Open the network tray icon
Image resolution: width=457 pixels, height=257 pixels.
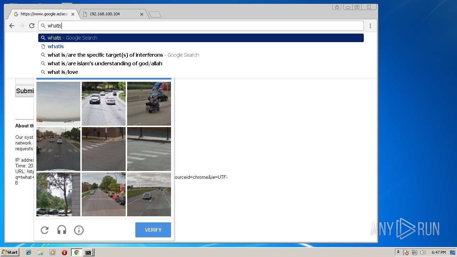click(x=415, y=252)
